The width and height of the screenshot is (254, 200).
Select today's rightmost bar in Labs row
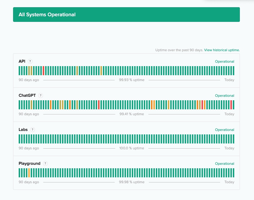233,139
